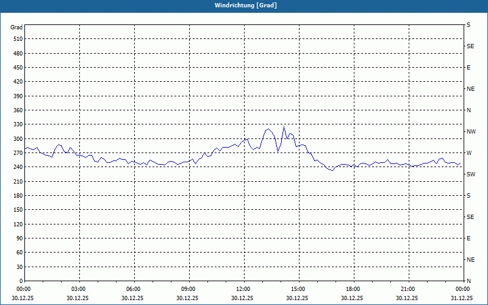The height and width of the screenshot is (305, 488).
Task: Select the 30.12.25 date under 18:00
Action: point(352,298)
